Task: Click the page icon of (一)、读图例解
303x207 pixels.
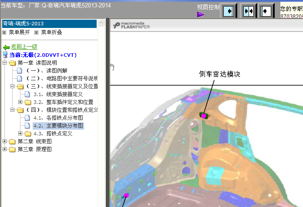Action: [x=19, y=71]
